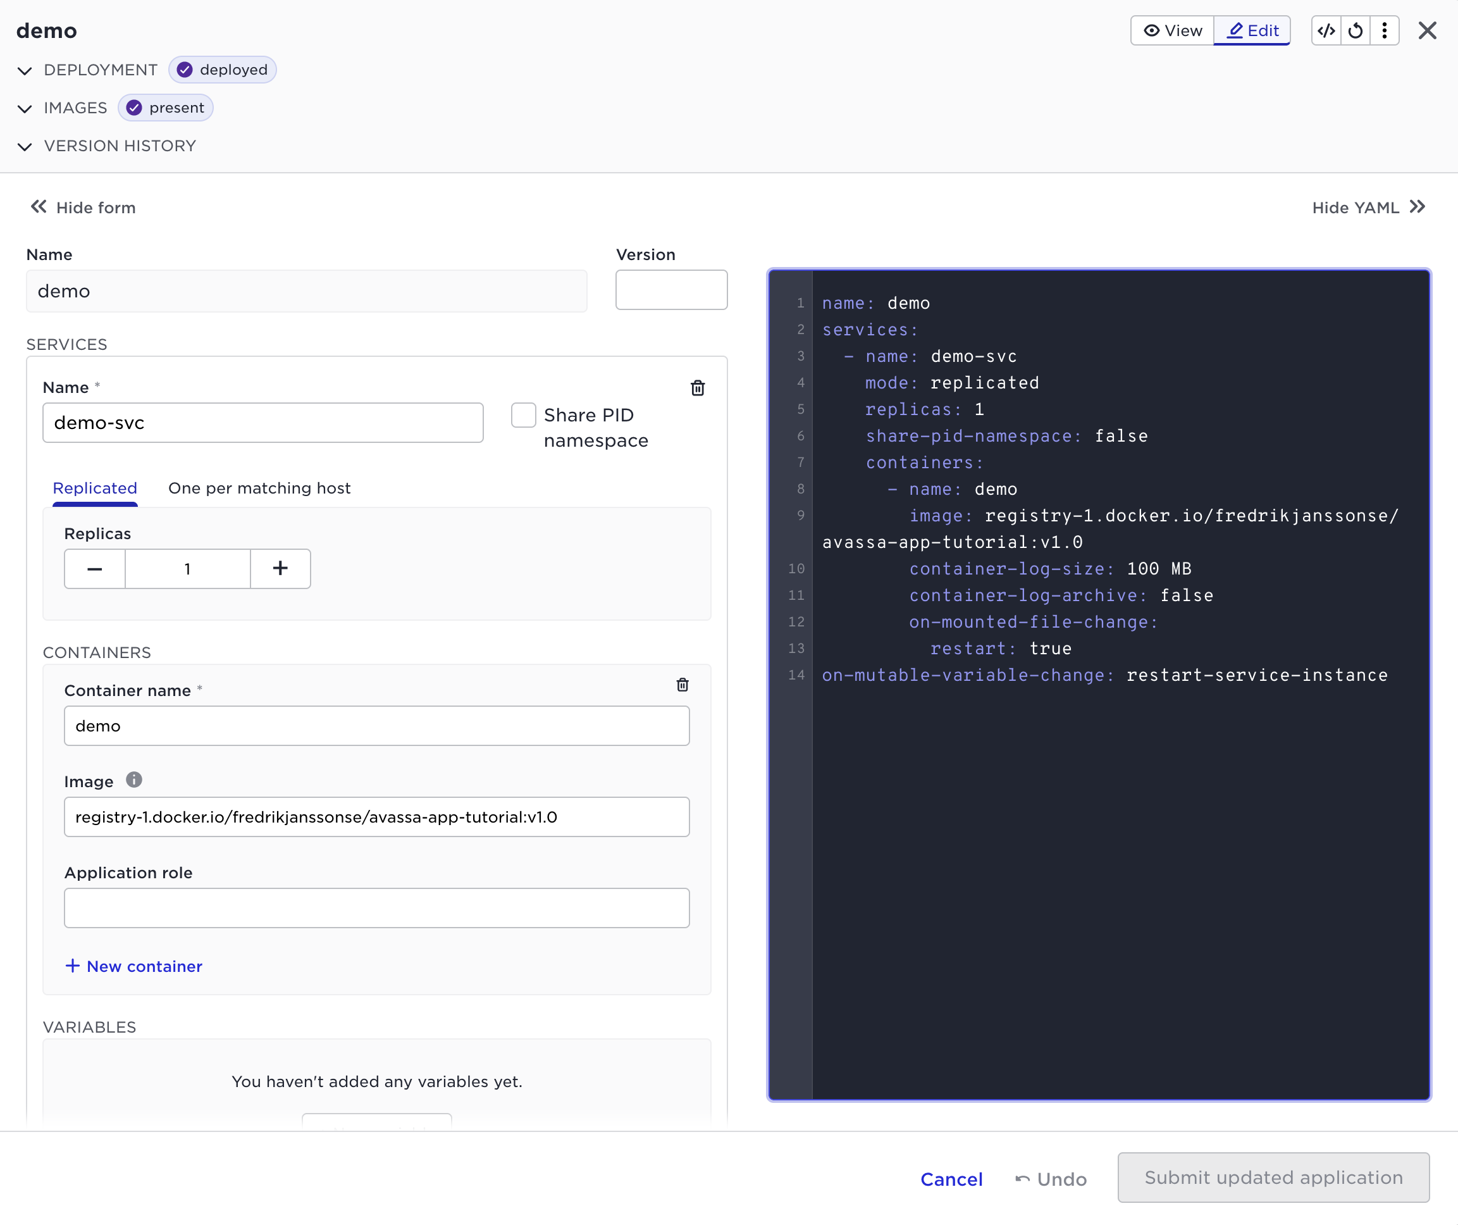Click YAML line 'mode: replicated'
This screenshot has height=1225, width=1458.
(x=952, y=383)
